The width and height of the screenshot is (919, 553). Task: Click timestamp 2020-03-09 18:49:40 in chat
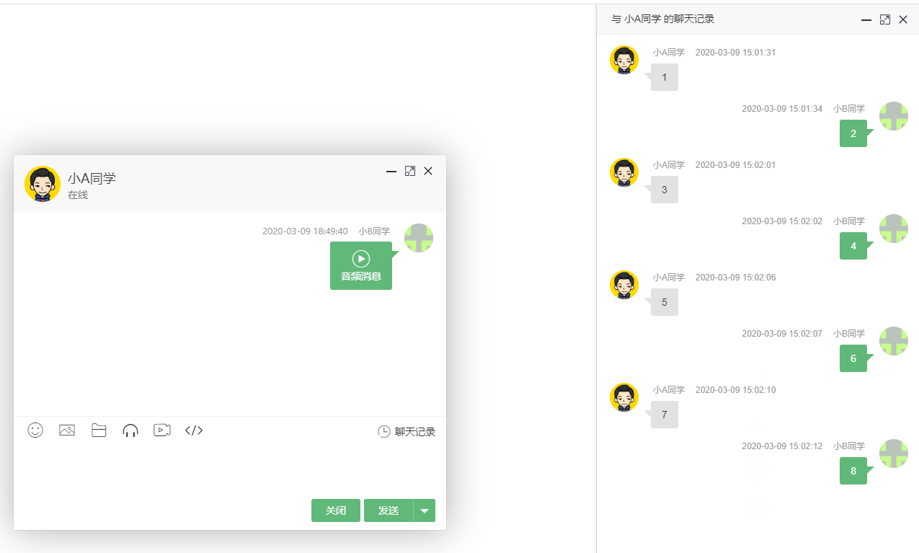[305, 231]
